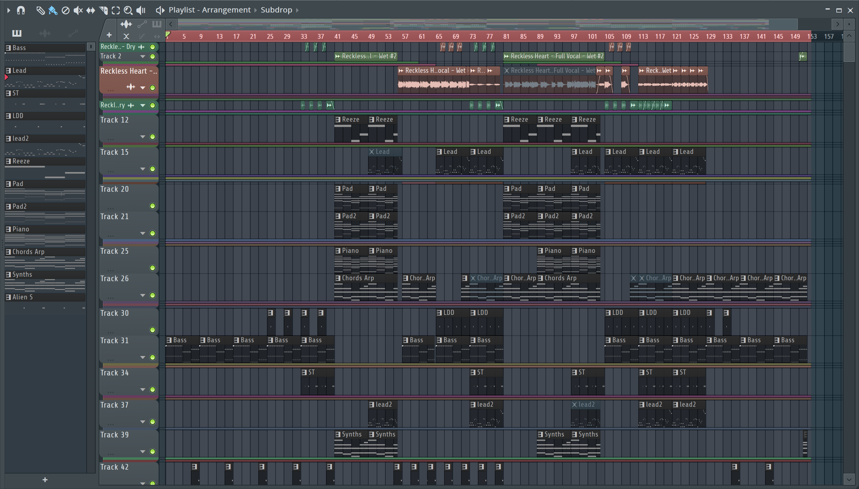Mute Track 15
Screen dimensions: 859x489
pyautogui.click(x=152, y=169)
